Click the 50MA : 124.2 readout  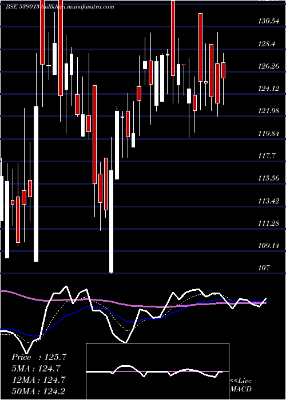39,391
